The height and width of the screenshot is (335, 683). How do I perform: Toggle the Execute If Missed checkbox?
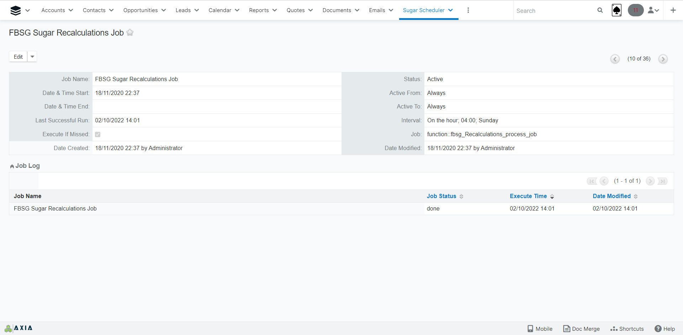[x=98, y=134]
